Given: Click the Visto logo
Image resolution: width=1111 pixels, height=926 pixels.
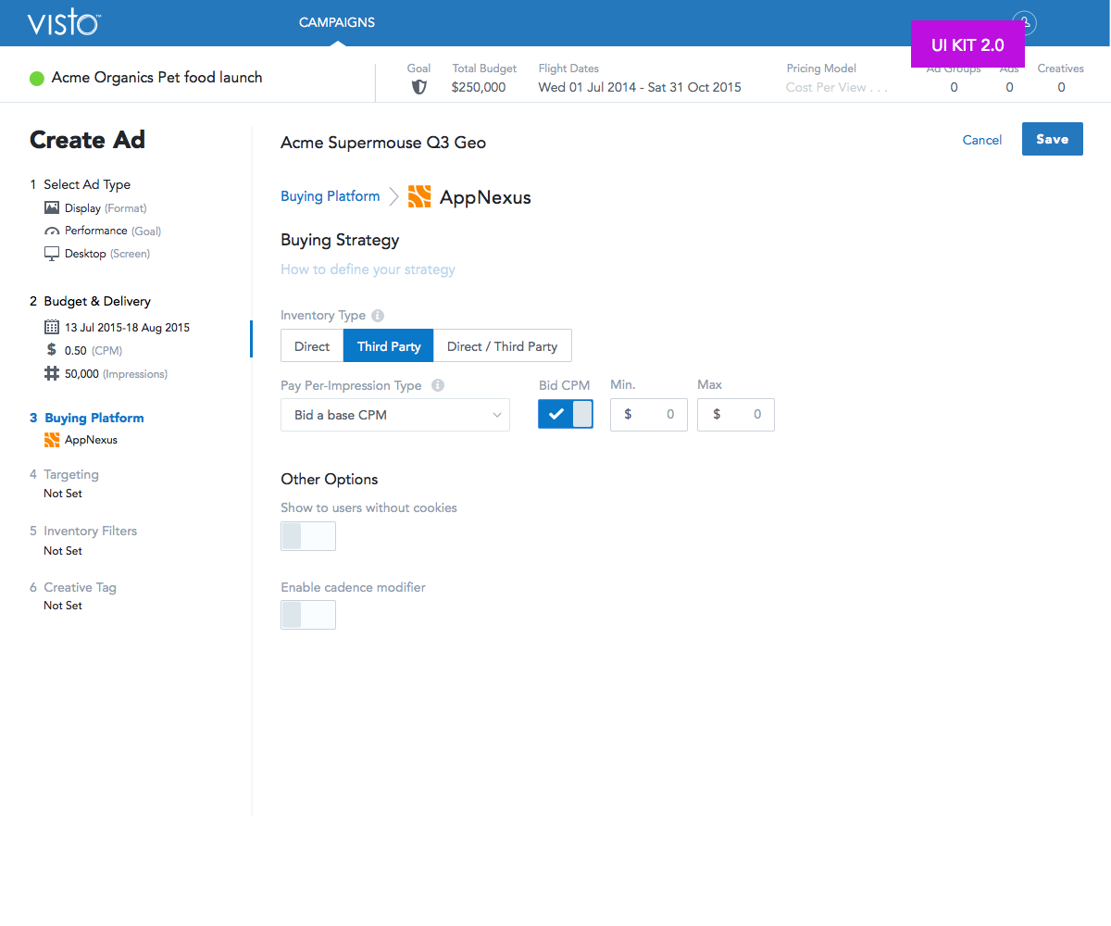Looking at the screenshot, I should (63, 23).
